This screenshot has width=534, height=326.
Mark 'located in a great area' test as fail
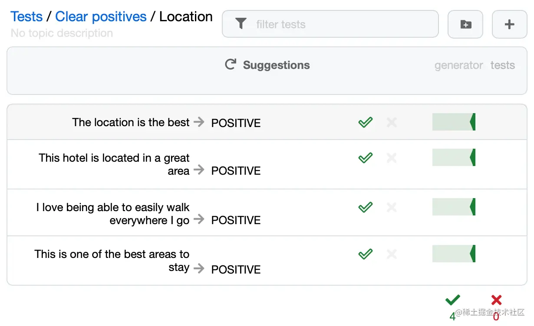point(392,158)
